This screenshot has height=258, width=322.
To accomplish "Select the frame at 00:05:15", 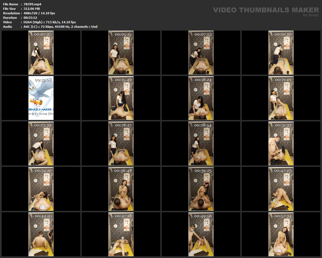I will (x=121, y=53).
